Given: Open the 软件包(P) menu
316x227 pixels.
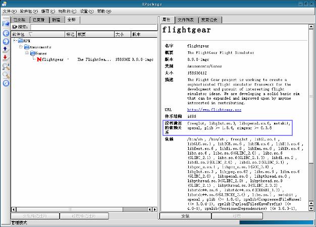Looking at the screenshot, I should [29, 11].
